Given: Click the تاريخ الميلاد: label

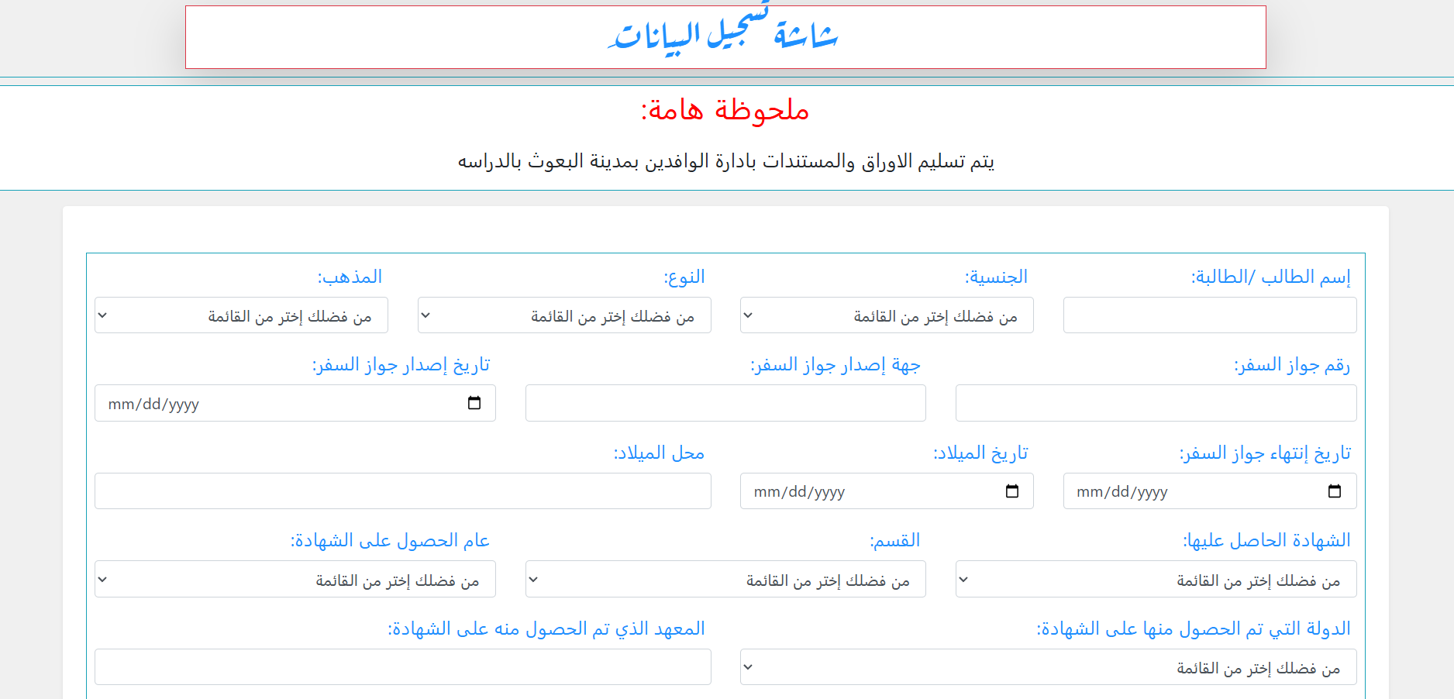Looking at the screenshot, I should point(980,453).
